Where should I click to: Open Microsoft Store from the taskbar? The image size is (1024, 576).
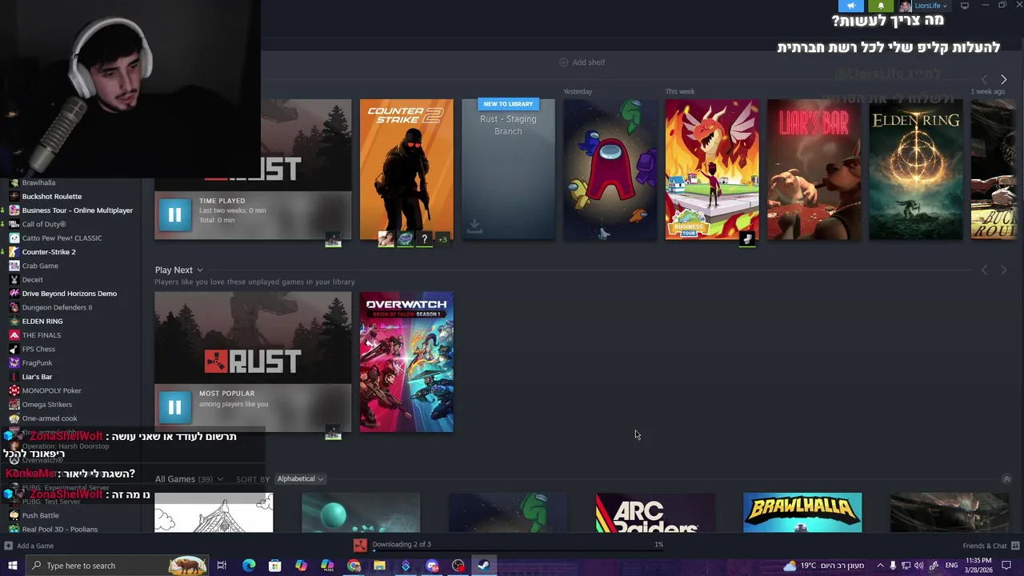(275, 566)
